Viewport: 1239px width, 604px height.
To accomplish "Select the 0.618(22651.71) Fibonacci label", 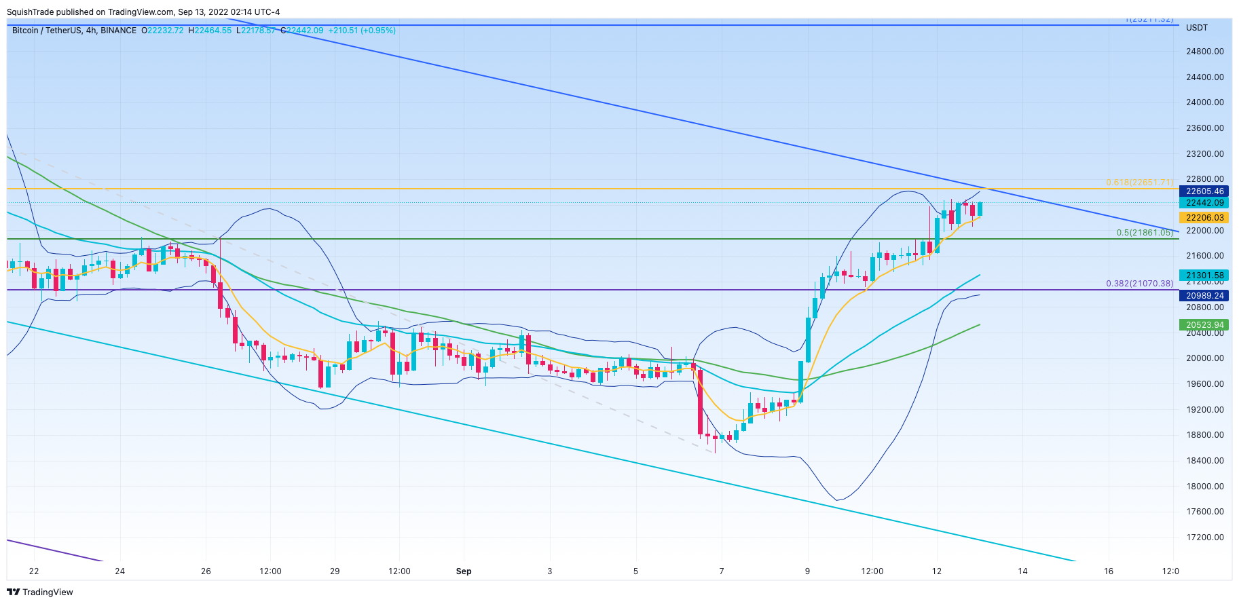I will click(1139, 183).
